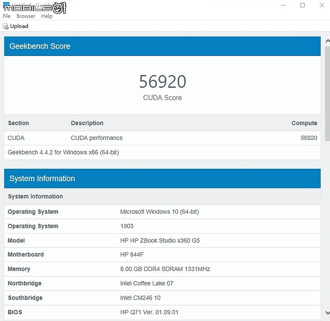Image resolution: width=330 pixels, height=321 pixels.
Task: Click the CUDA Score label
Action: click(162, 98)
